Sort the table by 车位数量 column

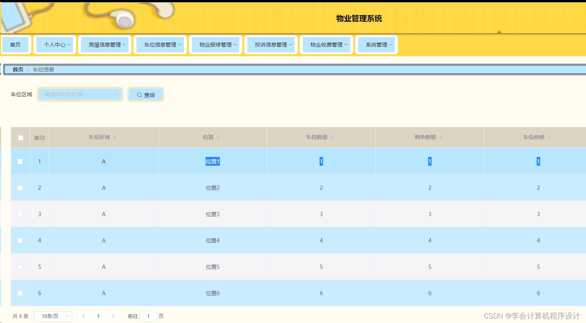pyautogui.click(x=332, y=137)
